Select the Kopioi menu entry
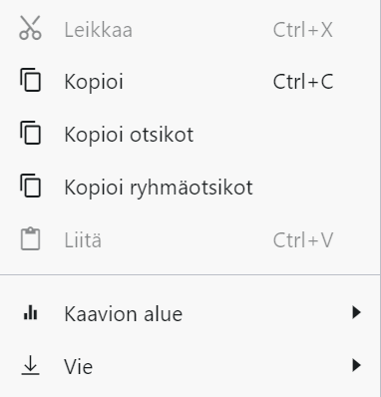The image size is (381, 397). point(190,81)
